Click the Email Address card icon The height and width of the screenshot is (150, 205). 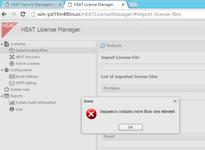coord(12,76)
